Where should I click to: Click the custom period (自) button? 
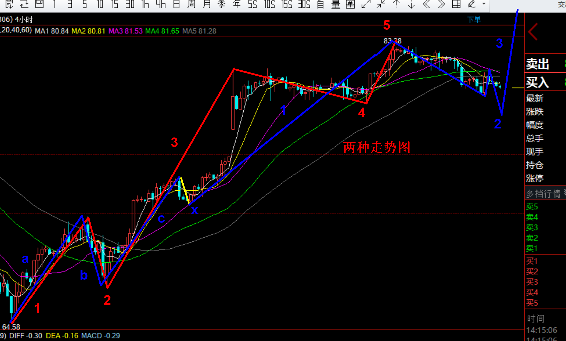pos(320,4)
